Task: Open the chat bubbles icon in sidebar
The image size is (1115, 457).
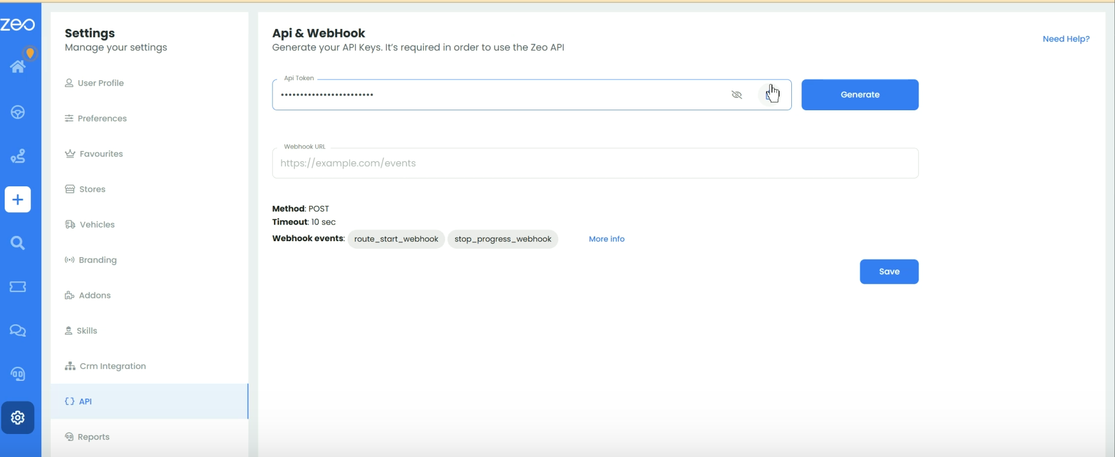Action: [x=18, y=330]
